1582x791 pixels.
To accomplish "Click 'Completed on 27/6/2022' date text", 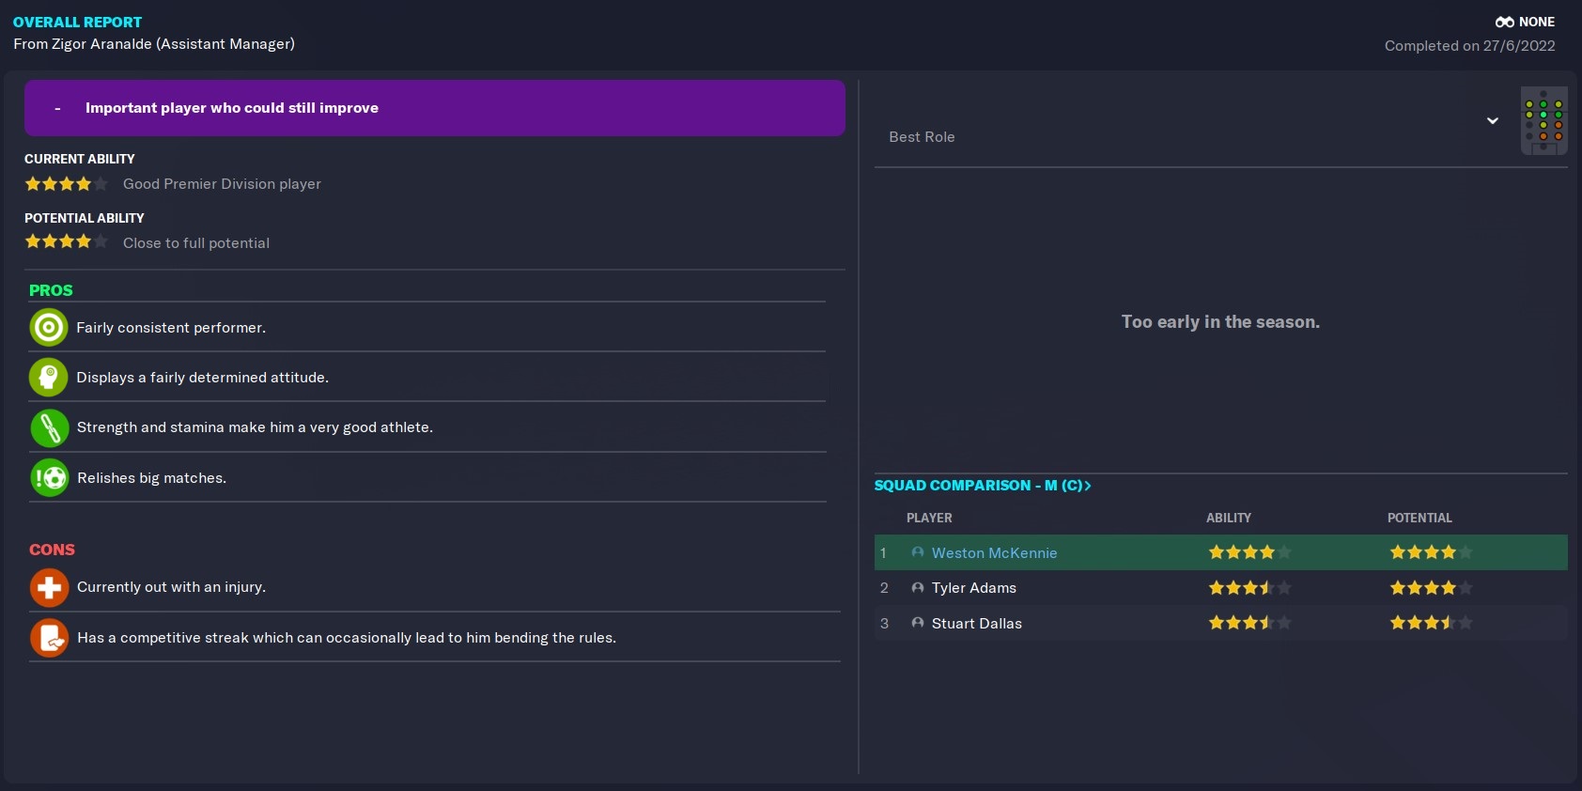I will click(1469, 45).
